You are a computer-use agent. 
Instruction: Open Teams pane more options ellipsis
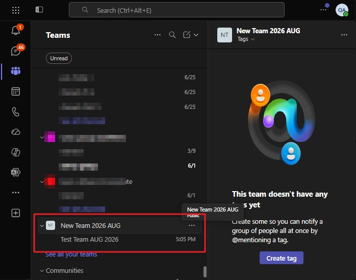click(x=158, y=35)
